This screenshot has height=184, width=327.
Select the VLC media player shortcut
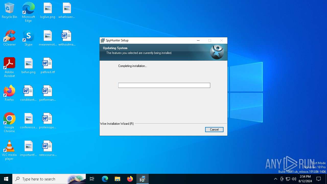tap(9, 150)
